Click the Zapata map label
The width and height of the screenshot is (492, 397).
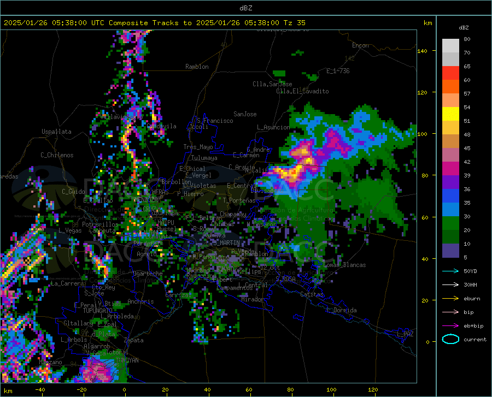click(134, 340)
